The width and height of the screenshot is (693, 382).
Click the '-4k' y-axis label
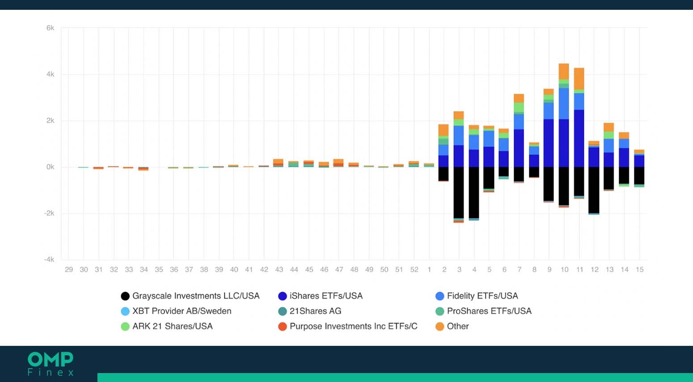[x=49, y=259]
